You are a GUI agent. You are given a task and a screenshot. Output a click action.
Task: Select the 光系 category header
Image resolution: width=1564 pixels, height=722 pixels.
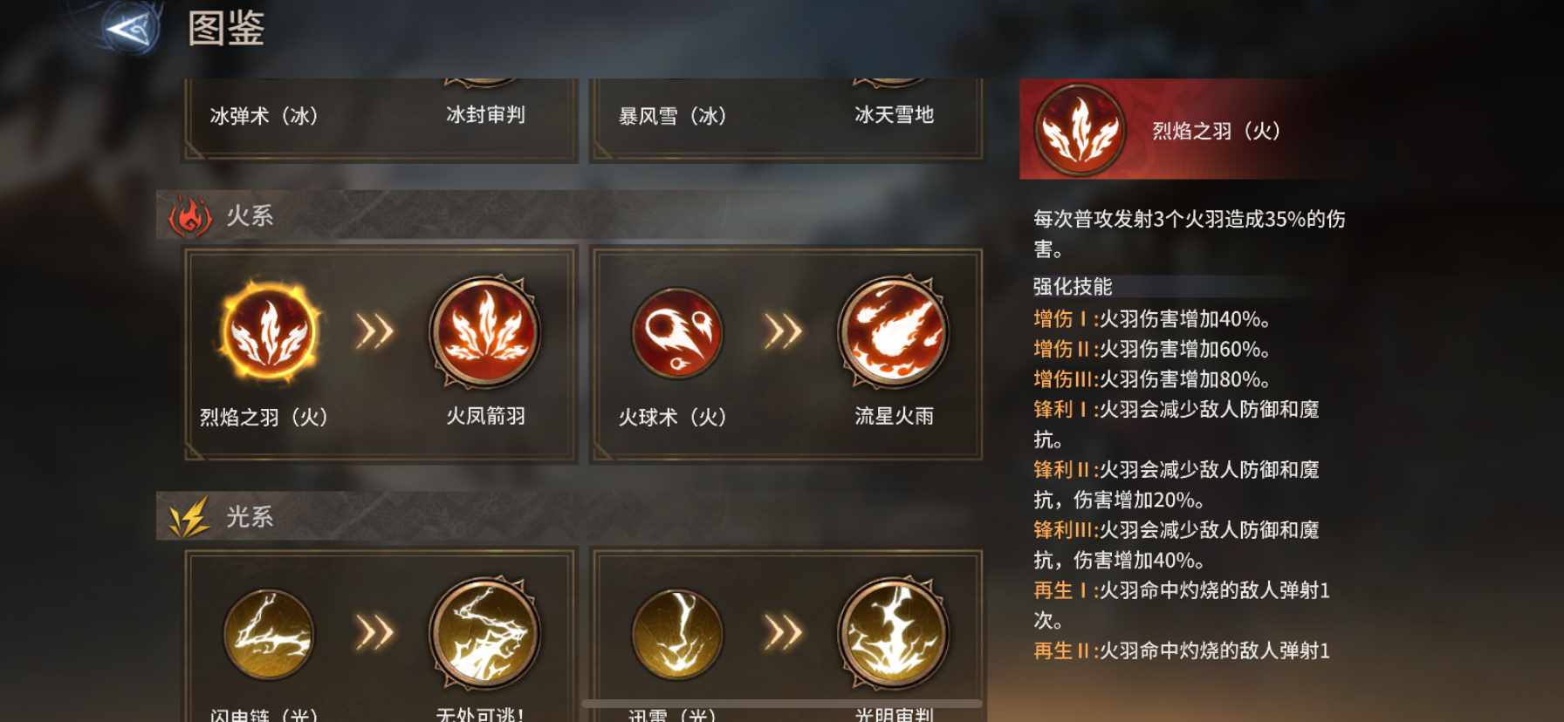(250, 516)
